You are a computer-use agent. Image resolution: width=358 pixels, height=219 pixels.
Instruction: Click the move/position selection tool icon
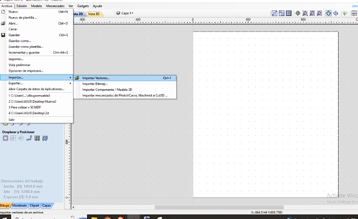(5, 138)
